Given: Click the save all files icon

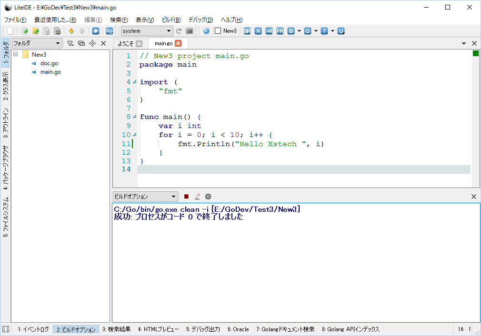Looking at the screenshot, I should pos(57,31).
